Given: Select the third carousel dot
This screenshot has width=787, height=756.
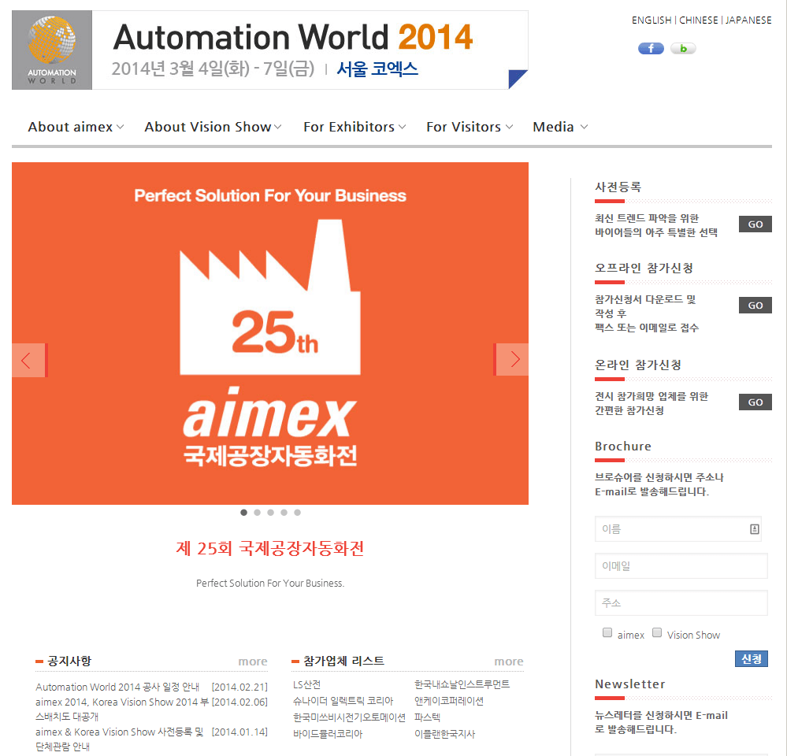Looking at the screenshot, I should [270, 512].
